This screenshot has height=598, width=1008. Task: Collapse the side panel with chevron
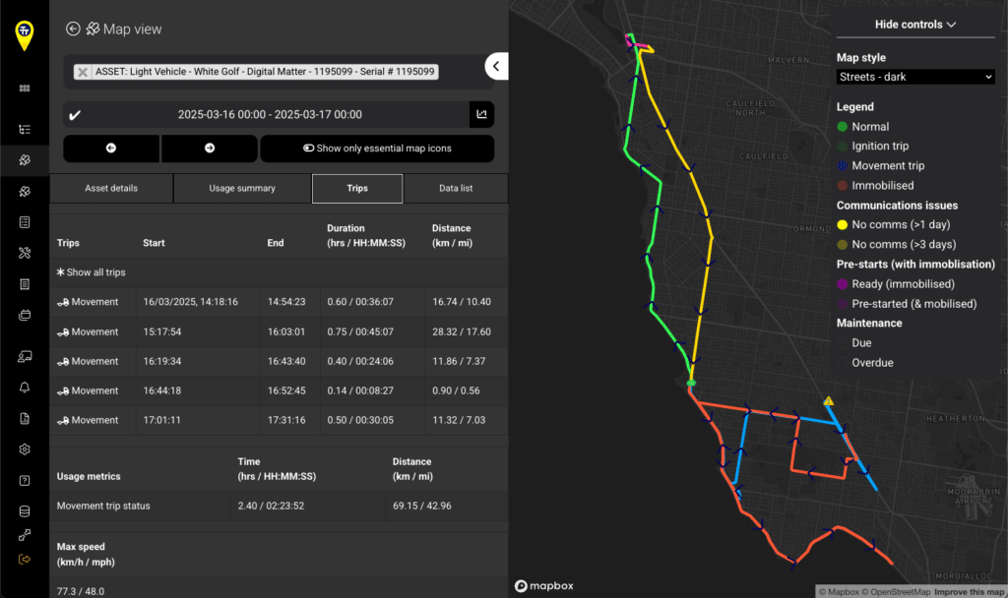(496, 66)
